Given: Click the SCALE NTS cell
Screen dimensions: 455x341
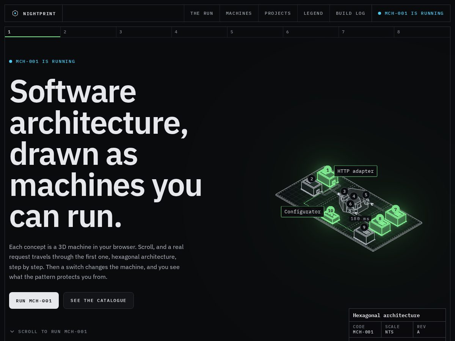Looking at the screenshot, I should pos(397,329).
